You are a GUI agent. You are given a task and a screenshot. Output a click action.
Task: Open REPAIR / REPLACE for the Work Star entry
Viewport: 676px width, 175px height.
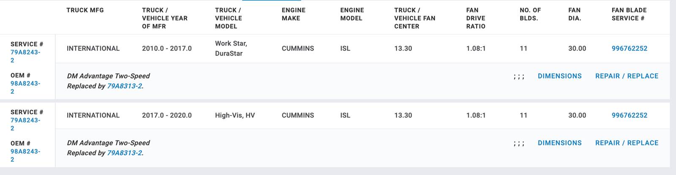click(x=627, y=76)
